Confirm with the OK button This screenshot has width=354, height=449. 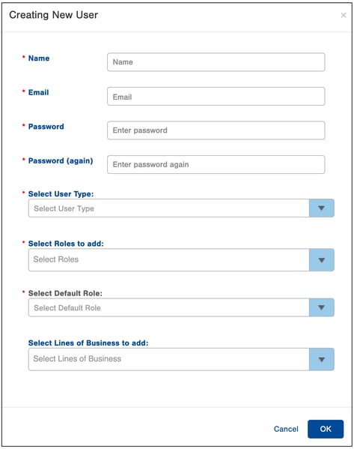326,429
